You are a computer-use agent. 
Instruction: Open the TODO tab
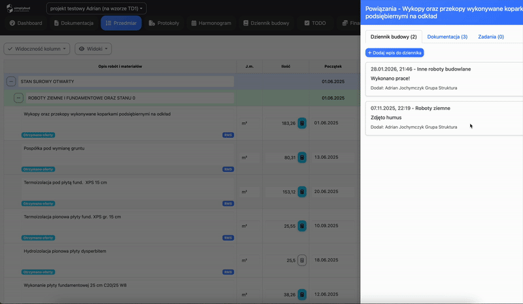click(315, 23)
